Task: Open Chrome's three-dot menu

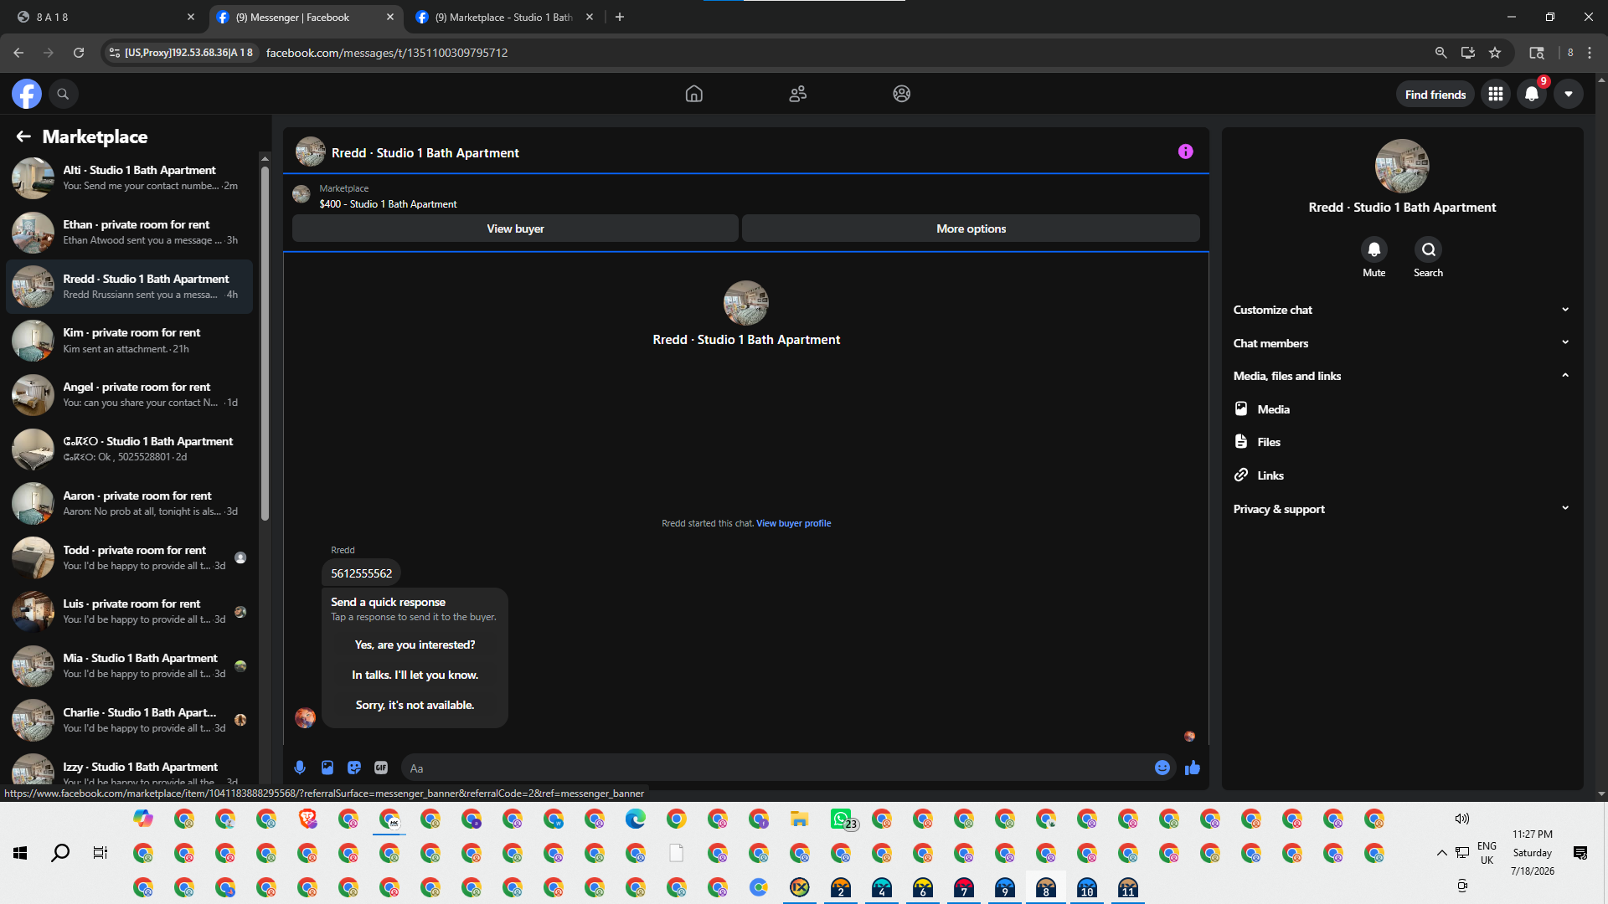Action: click(x=1590, y=53)
